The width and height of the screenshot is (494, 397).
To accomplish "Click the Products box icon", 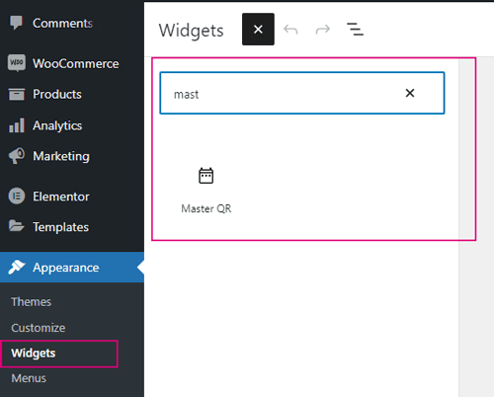I will [x=17, y=95].
